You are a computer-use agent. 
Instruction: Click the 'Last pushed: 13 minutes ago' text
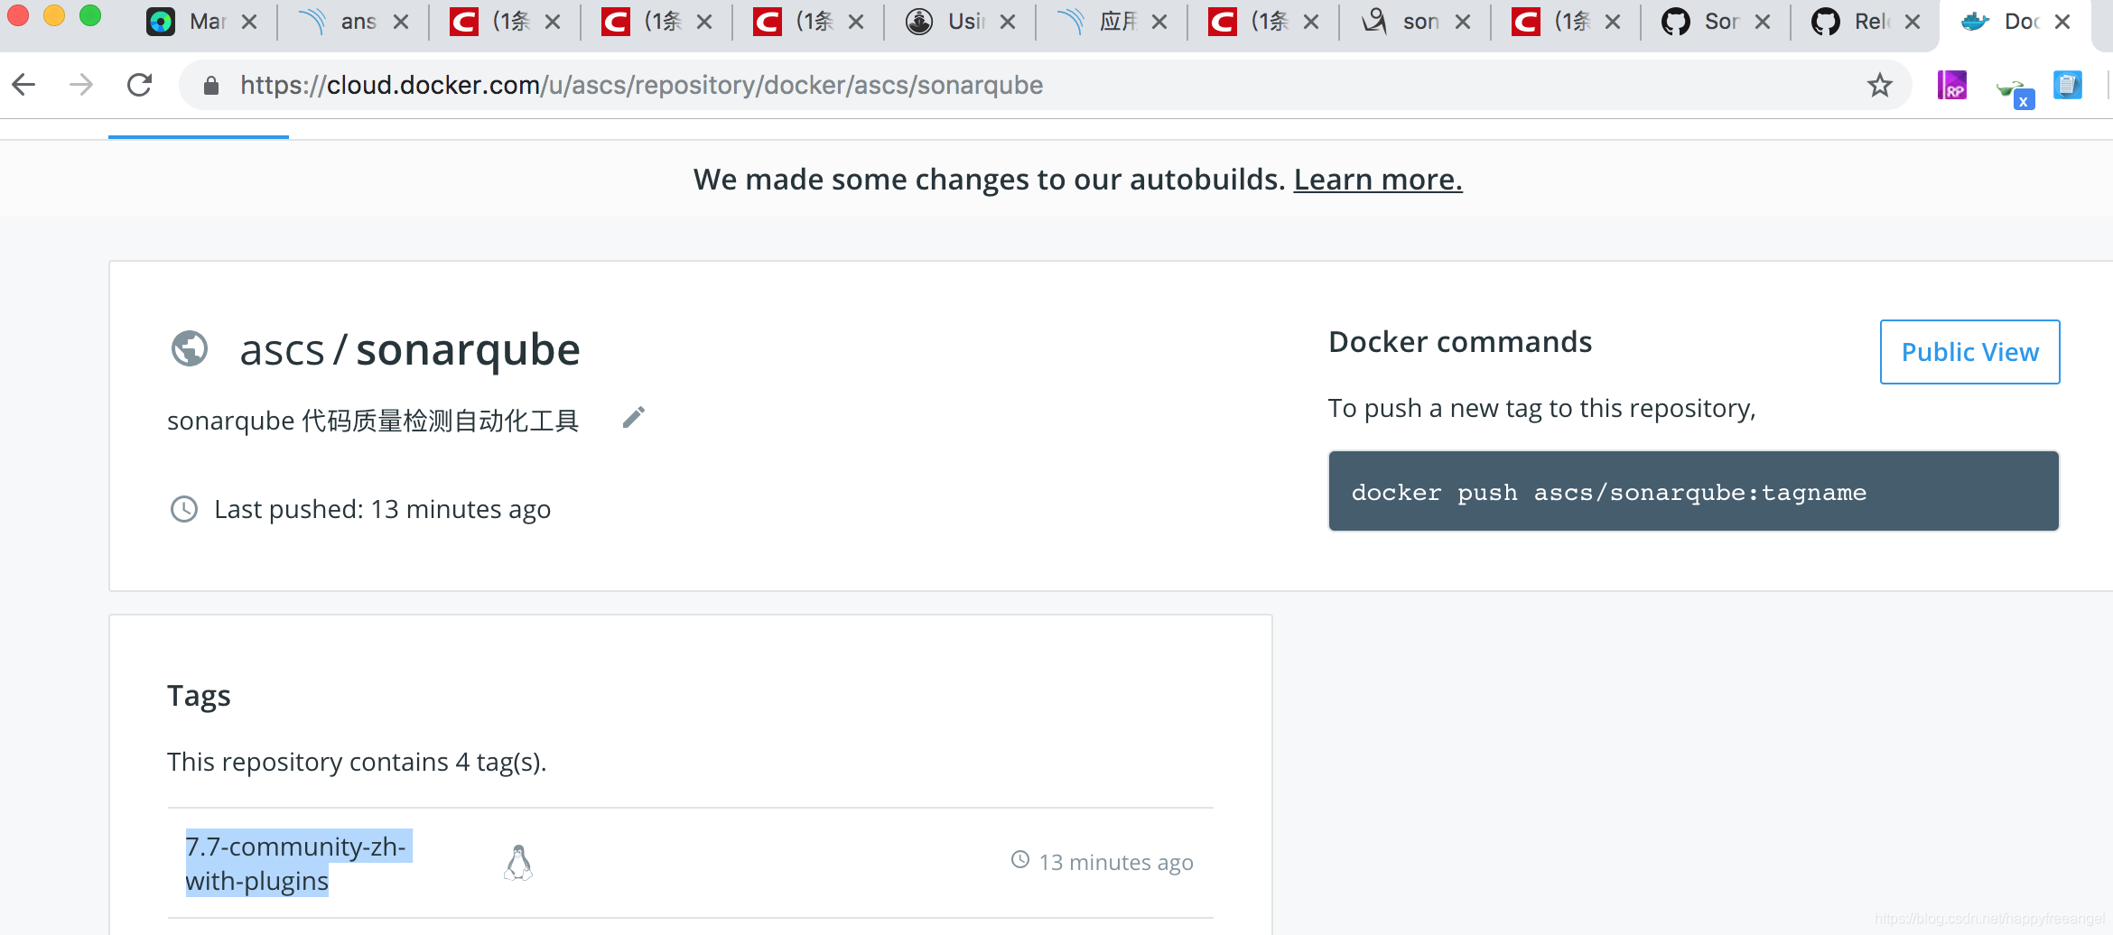(x=382, y=509)
